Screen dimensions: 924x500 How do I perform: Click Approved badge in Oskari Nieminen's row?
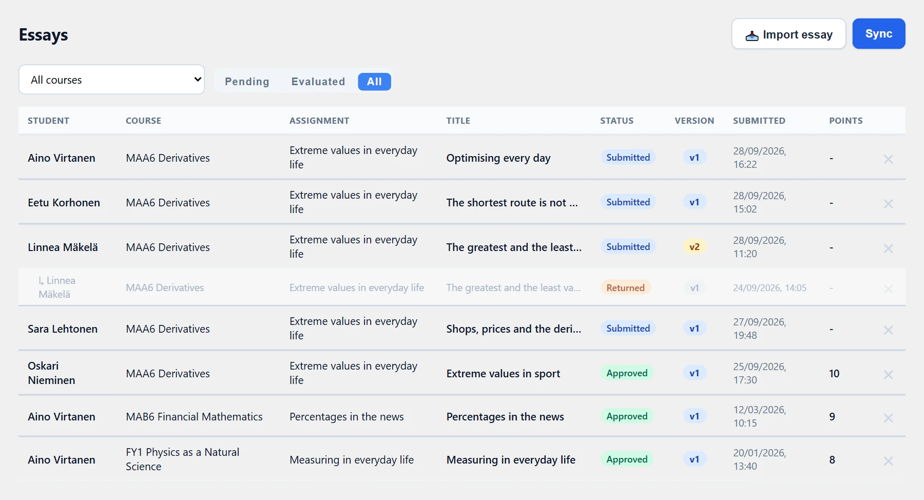[627, 373]
